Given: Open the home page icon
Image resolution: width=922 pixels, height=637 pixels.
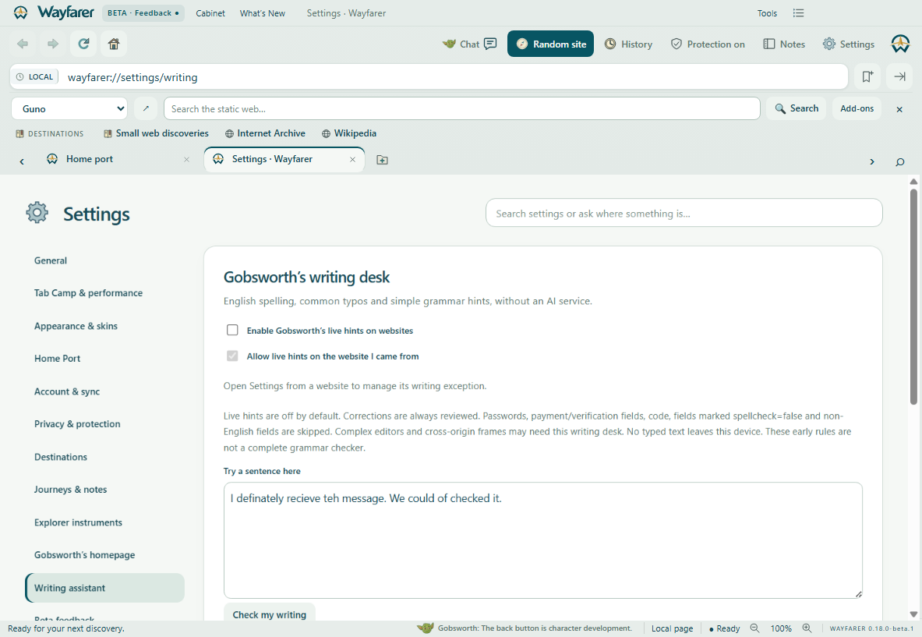Looking at the screenshot, I should 114,44.
